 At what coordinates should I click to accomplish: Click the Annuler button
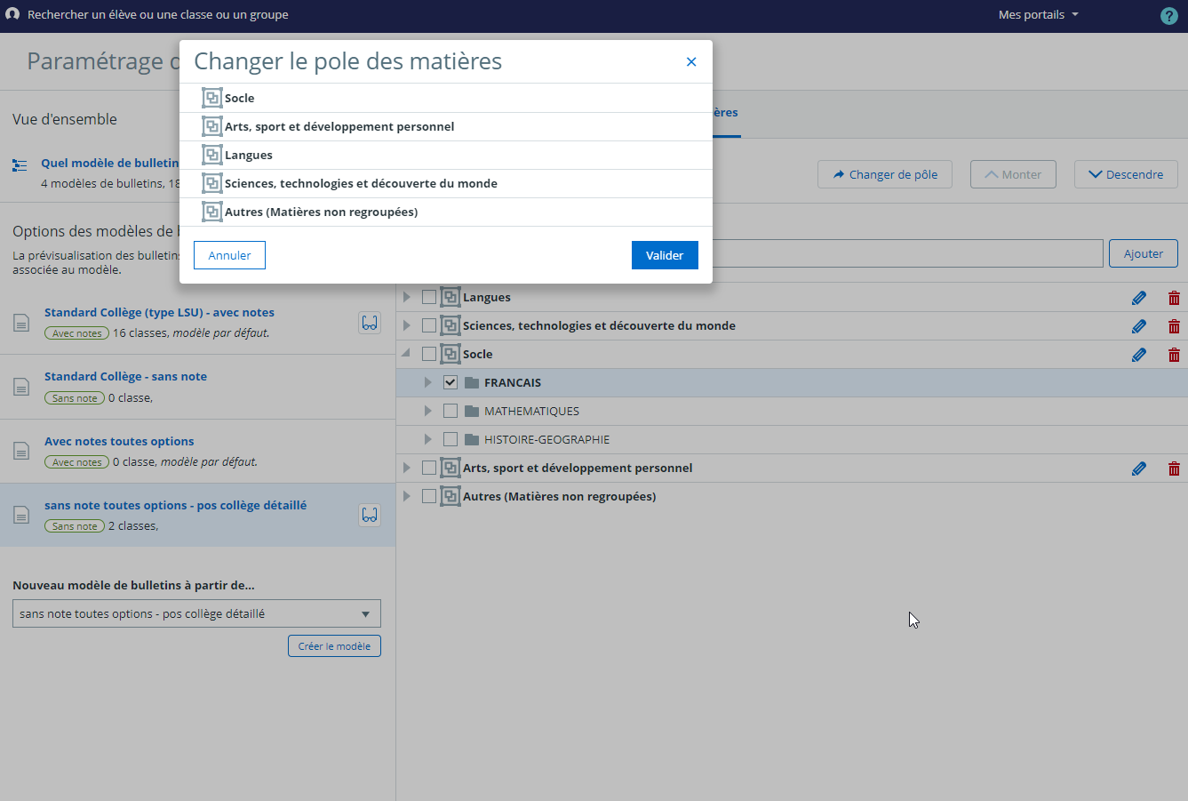[229, 255]
